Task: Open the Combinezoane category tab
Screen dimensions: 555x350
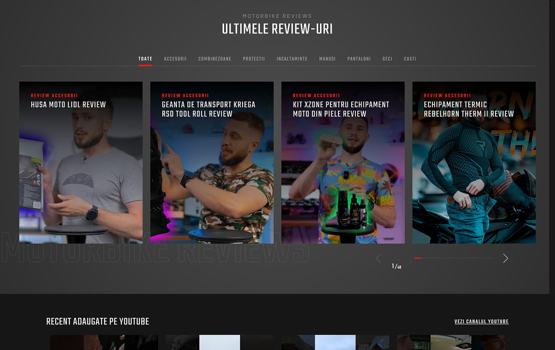Action: coord(215,59)
